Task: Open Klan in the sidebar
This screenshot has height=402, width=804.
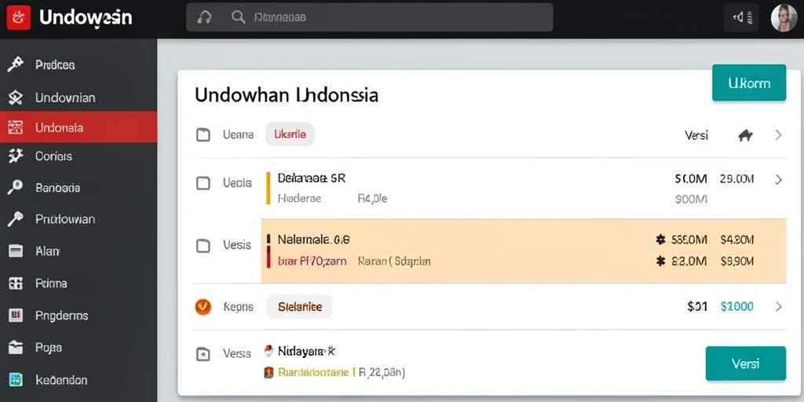Action: point(79,251)
